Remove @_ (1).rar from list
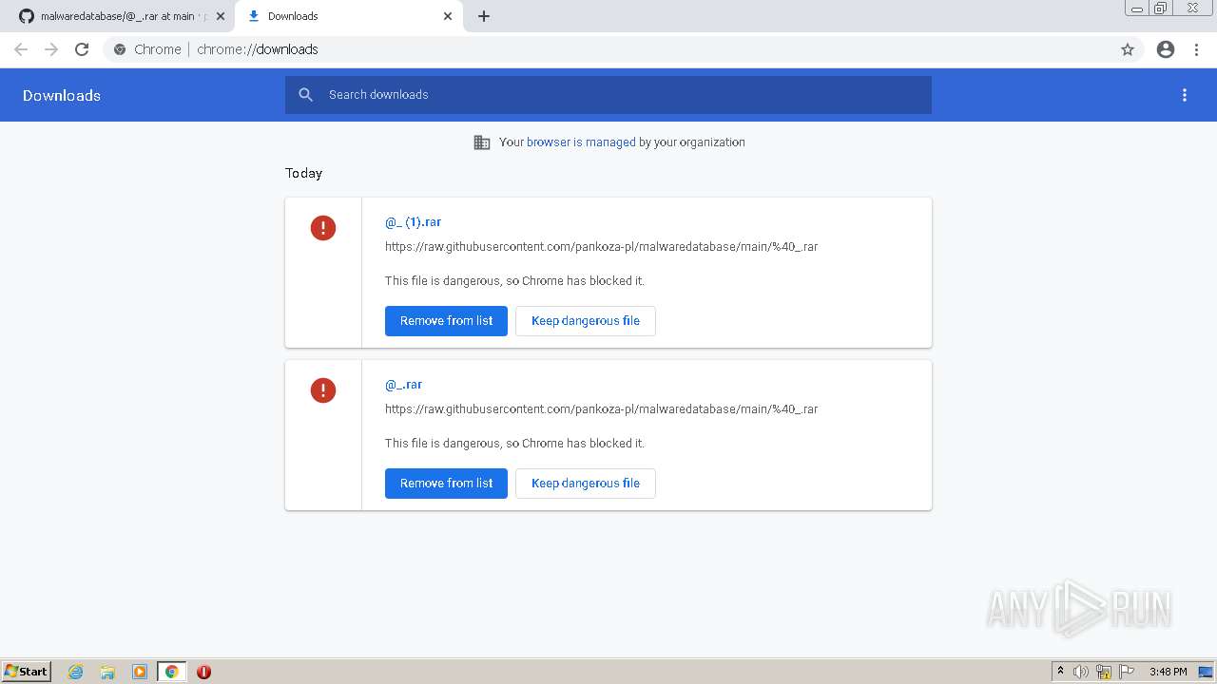Screen dimensions: 1217x684 pyautogui.click(x=446, y=321)
